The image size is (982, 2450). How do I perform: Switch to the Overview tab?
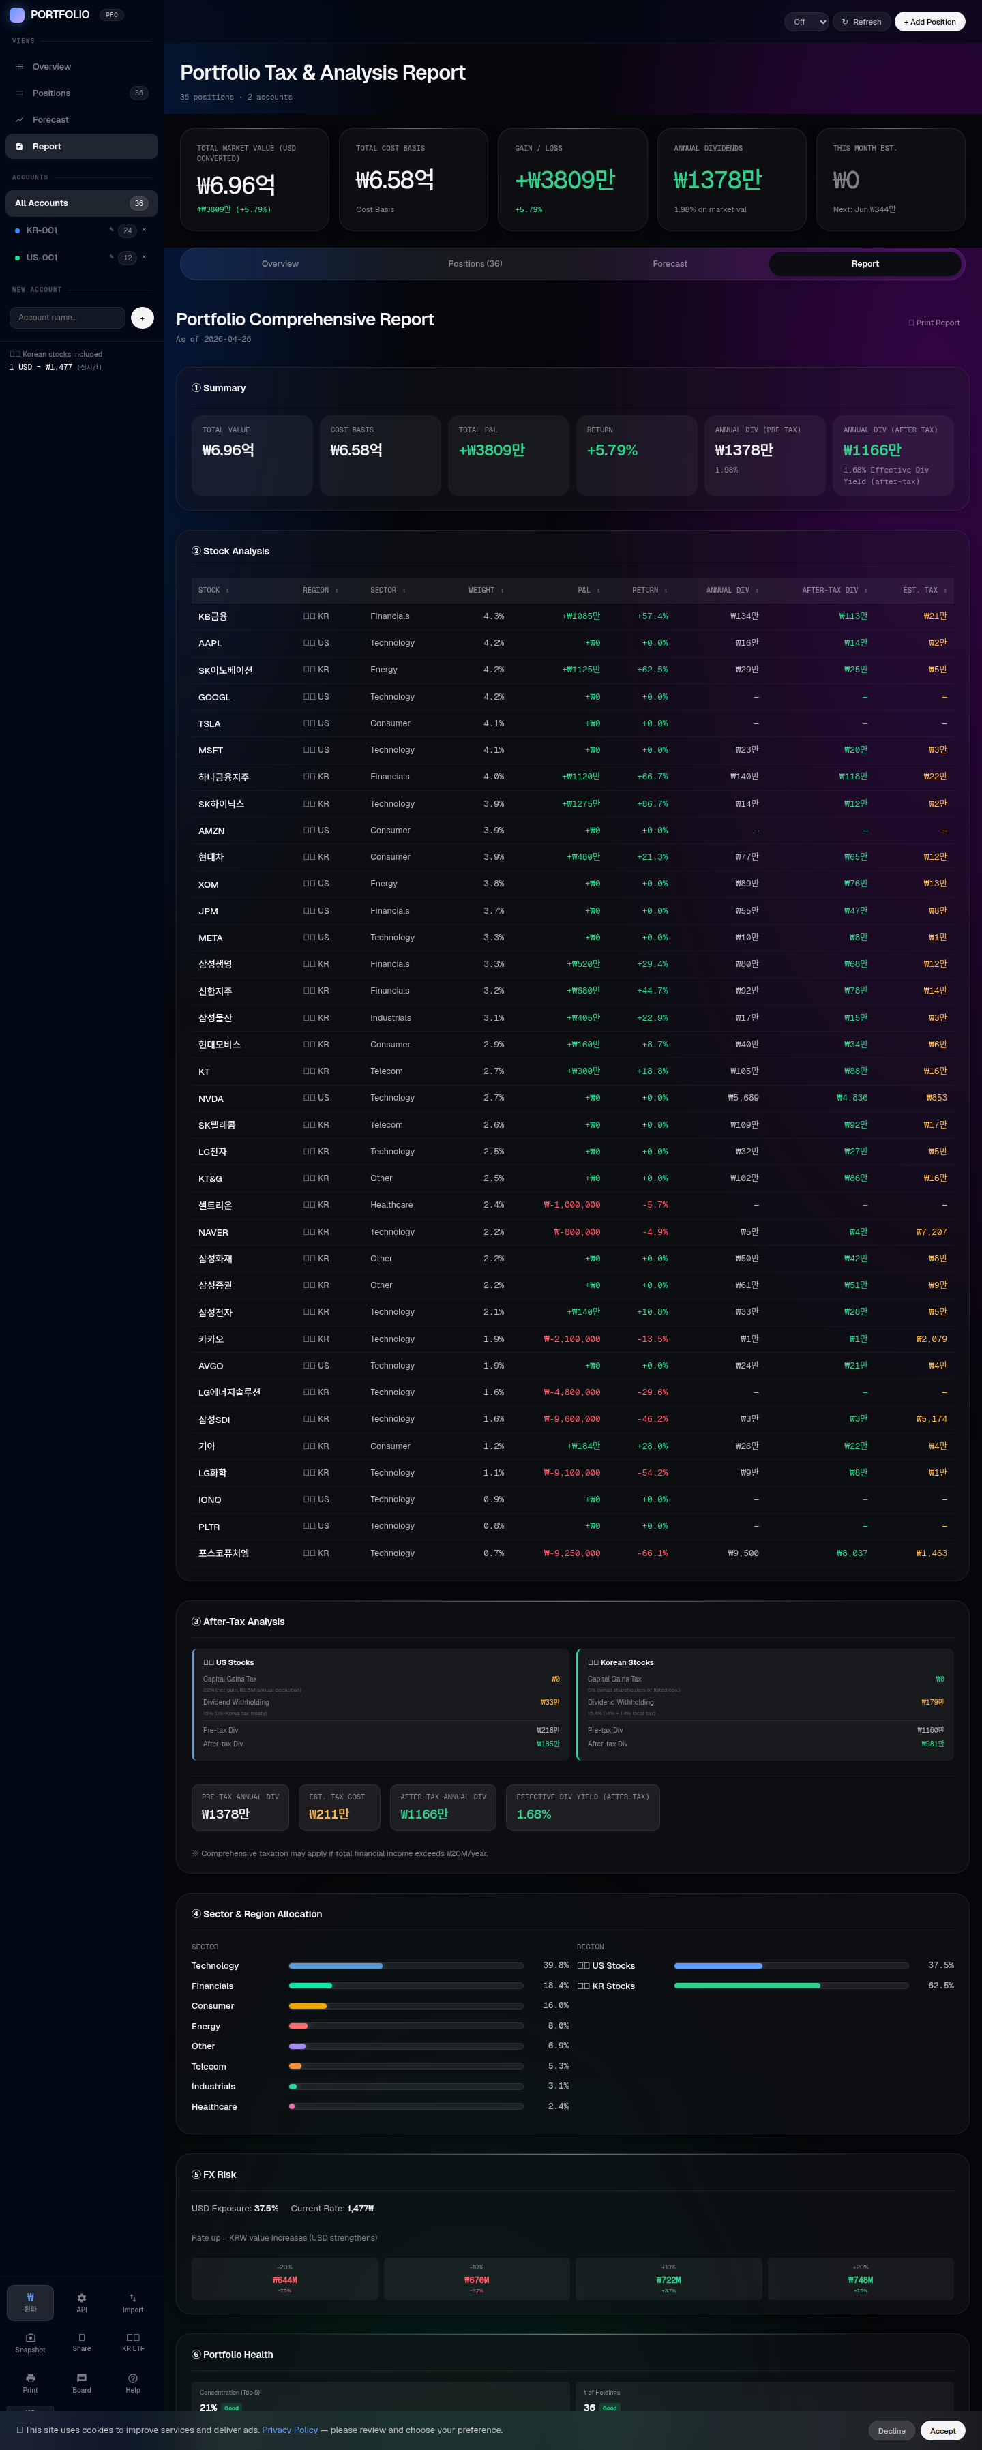(x=280, y=263)
